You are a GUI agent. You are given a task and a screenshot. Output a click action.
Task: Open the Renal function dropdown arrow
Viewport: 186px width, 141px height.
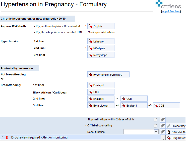[x=156, y=132]
